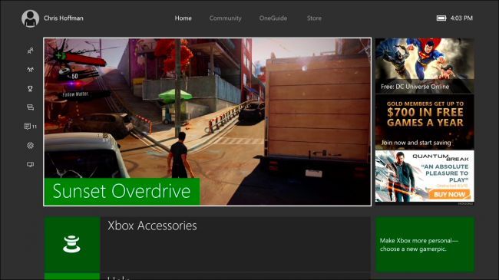Open Notifications icon showing 11

tap(31, 127)
